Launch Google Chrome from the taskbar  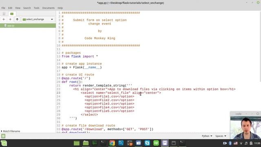112,143
